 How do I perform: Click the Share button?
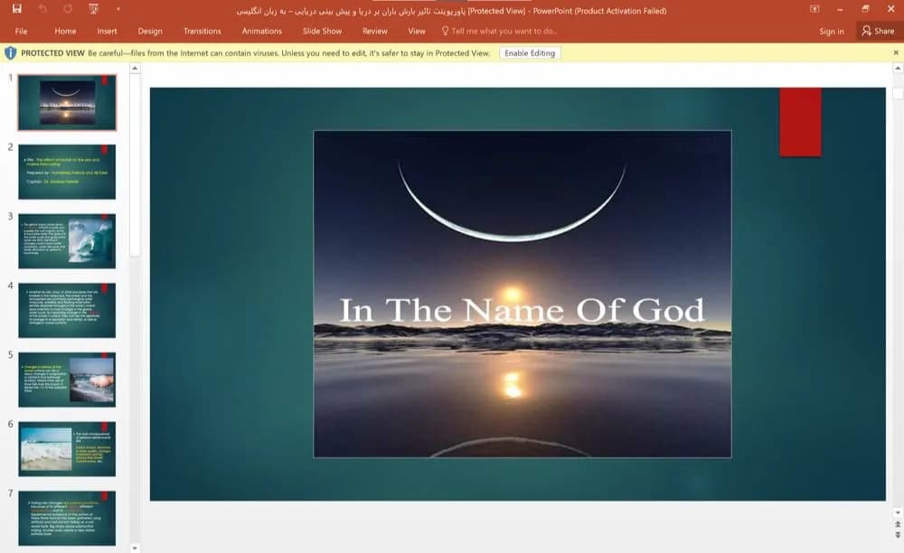click(878, 31)
